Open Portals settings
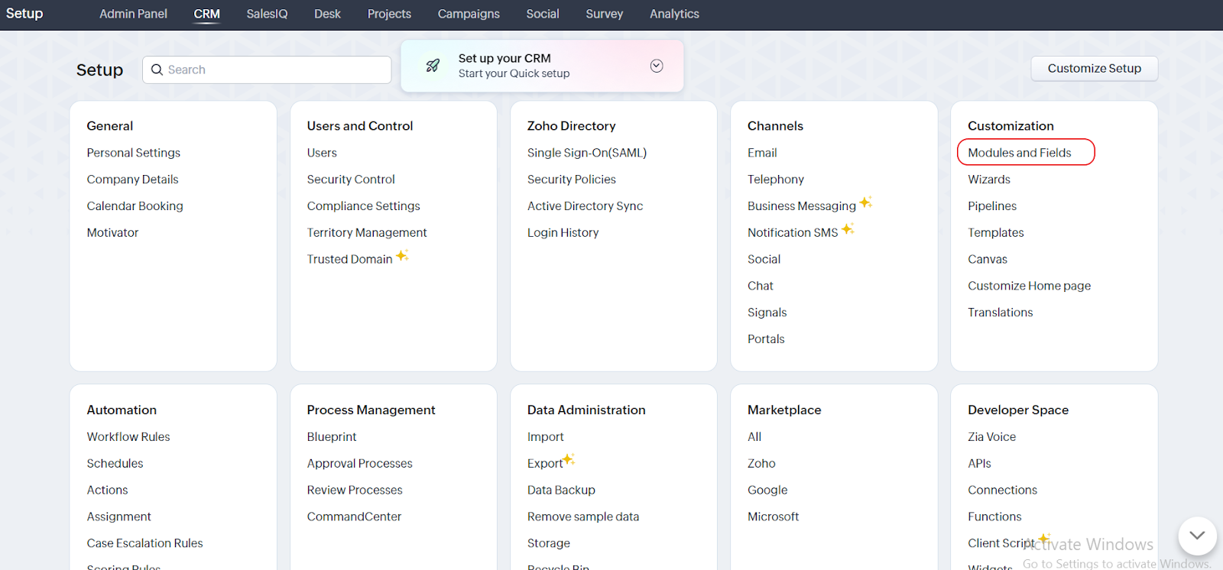 [x=766, y=339]
